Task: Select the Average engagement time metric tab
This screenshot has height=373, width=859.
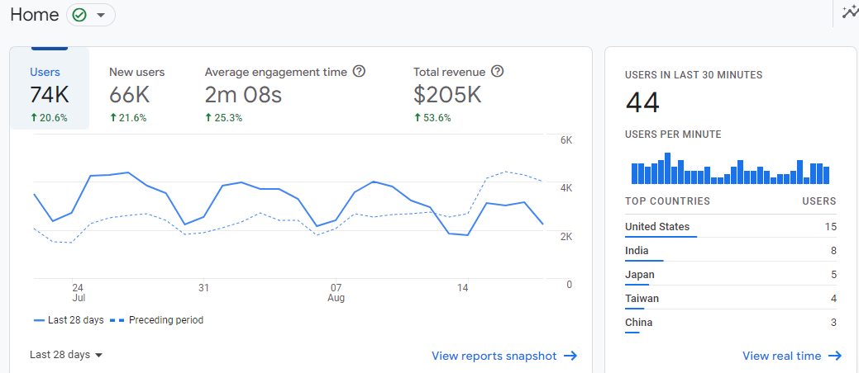Action: click(x=285, y=94)
